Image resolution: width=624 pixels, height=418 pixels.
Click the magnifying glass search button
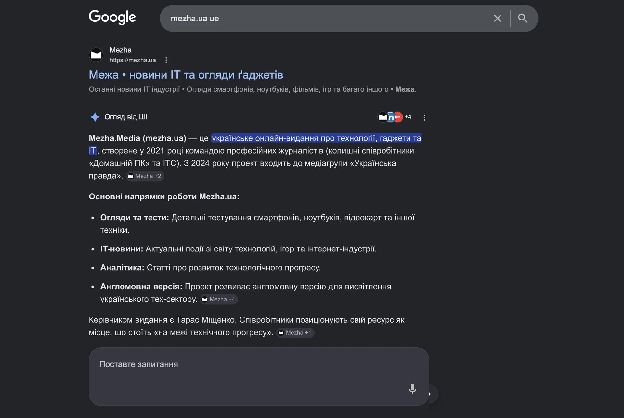[x=522, y=18]
